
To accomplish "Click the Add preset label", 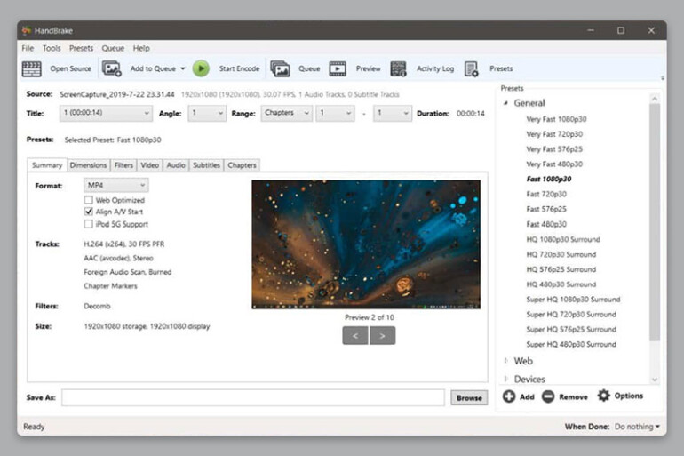I will [x=527, y=396].
